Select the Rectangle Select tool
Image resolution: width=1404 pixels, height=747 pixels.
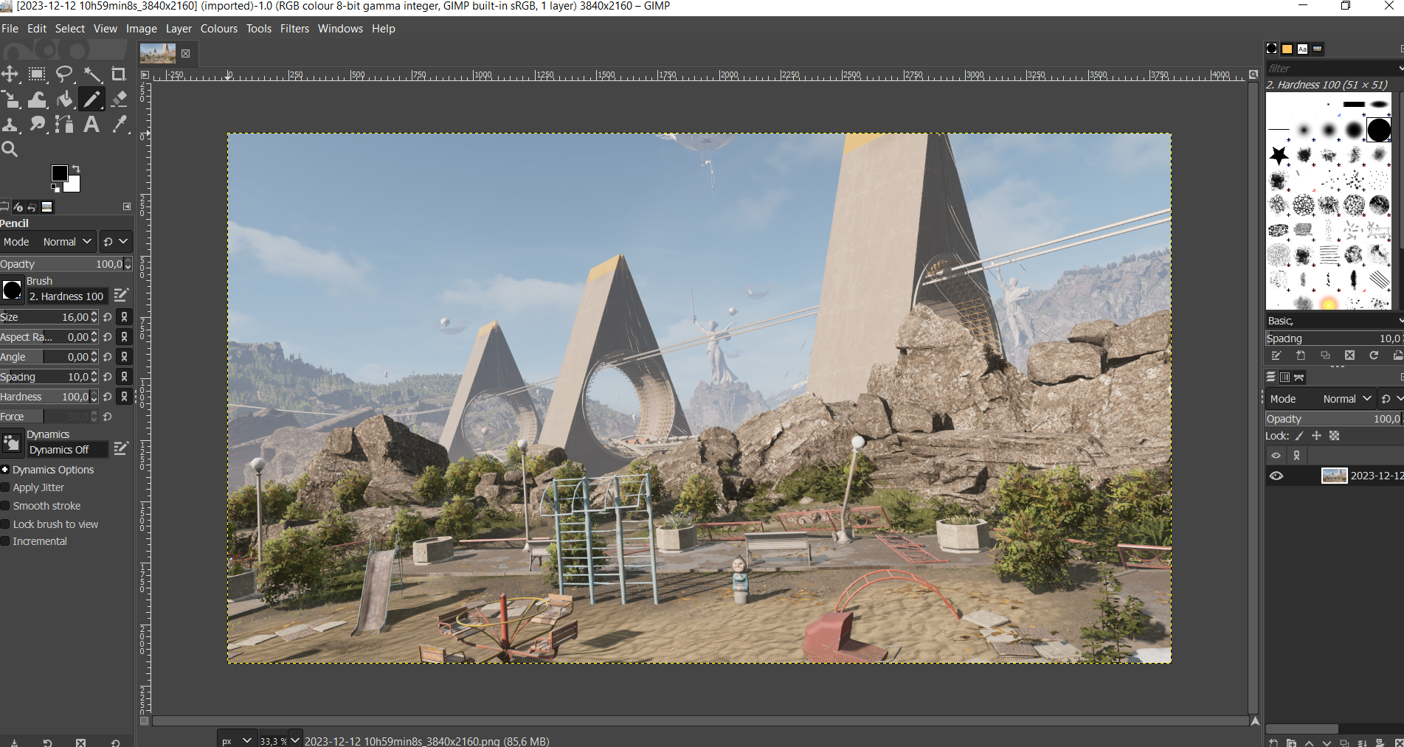click(x=37, y=74)
